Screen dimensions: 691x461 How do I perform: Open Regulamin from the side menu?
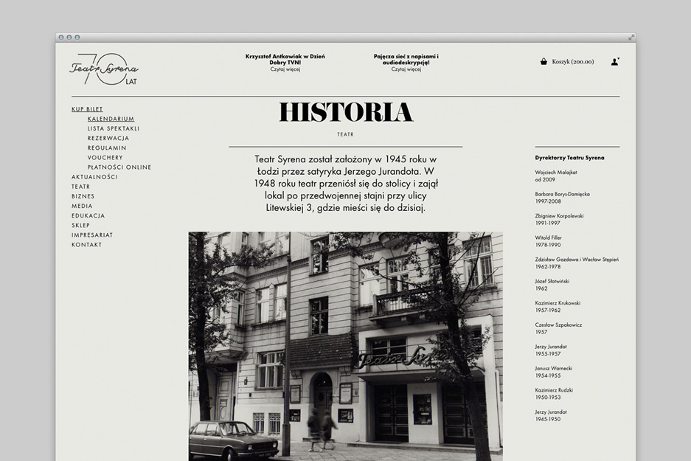(x=106, y=148)
